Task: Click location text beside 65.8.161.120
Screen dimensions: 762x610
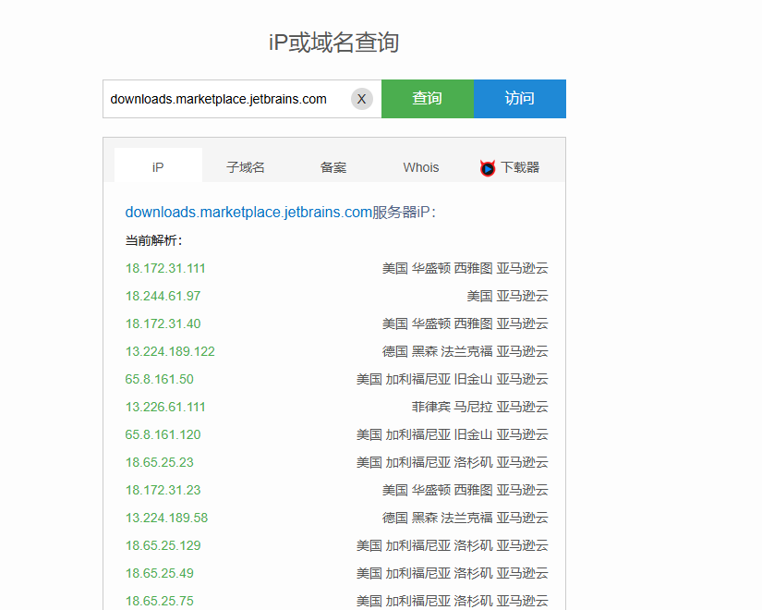Action: pos(453,435)
